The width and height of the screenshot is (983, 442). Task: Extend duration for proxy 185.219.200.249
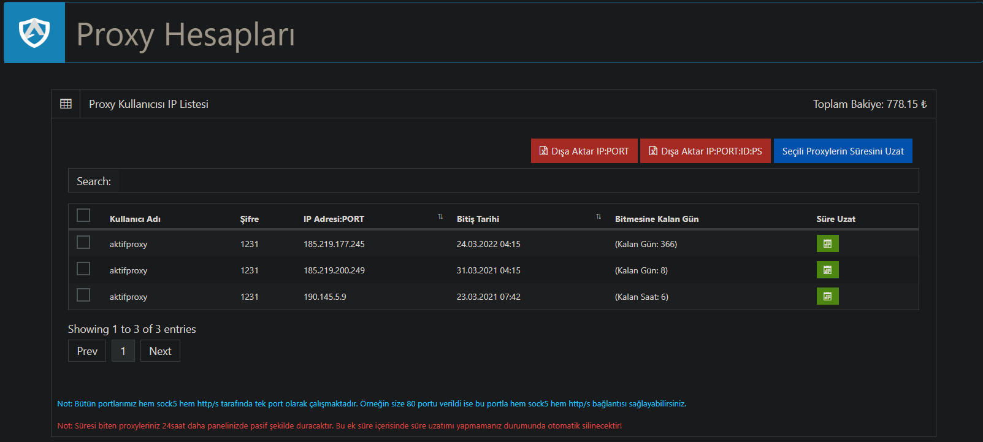pos(827,270)
